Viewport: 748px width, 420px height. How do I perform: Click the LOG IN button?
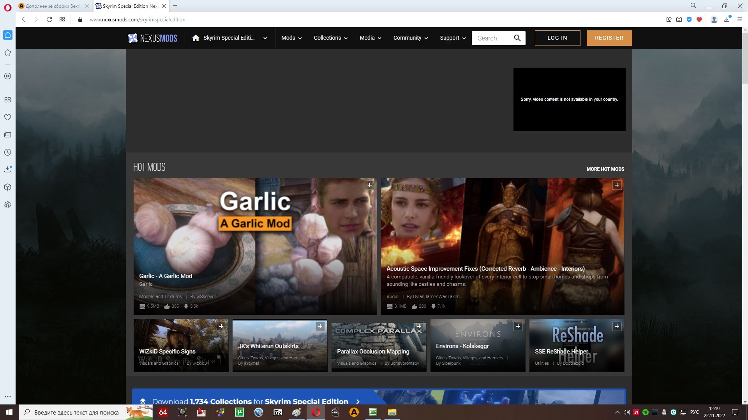point(557,38)
